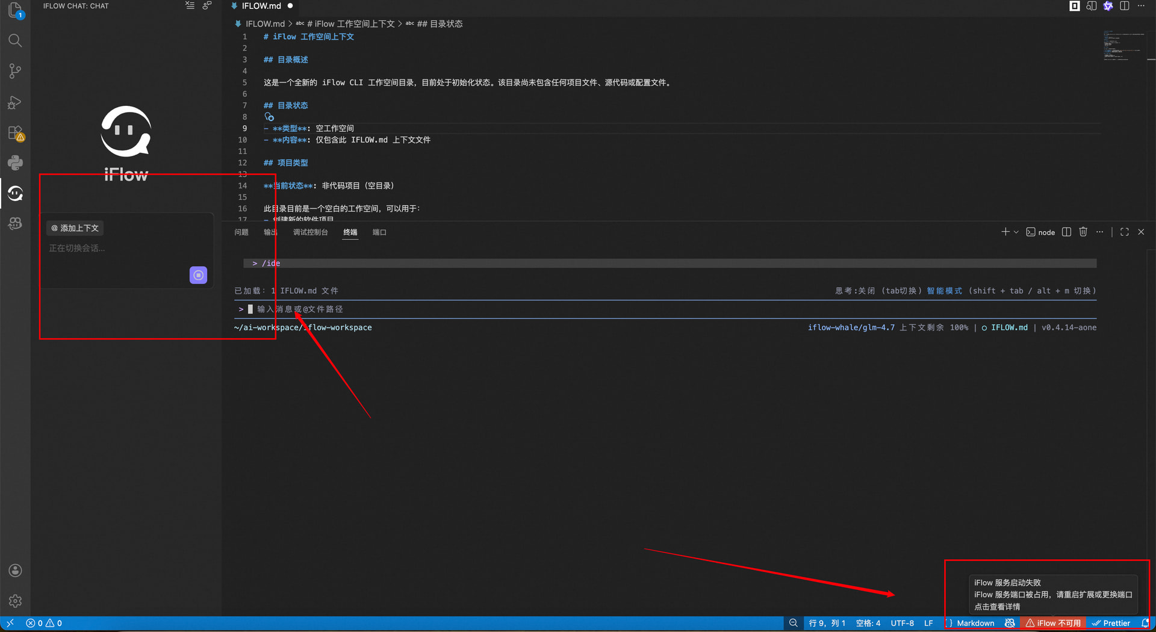Open Explorer view with badge

pos(15,10)
